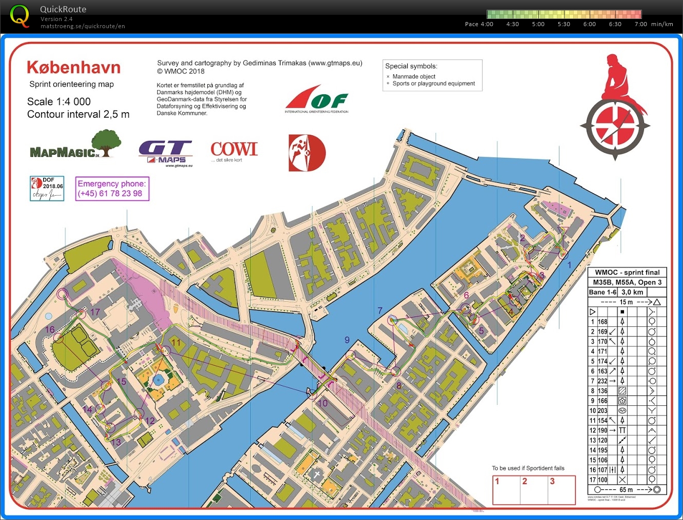Click control number 15 on the map

tap(121, 381)
